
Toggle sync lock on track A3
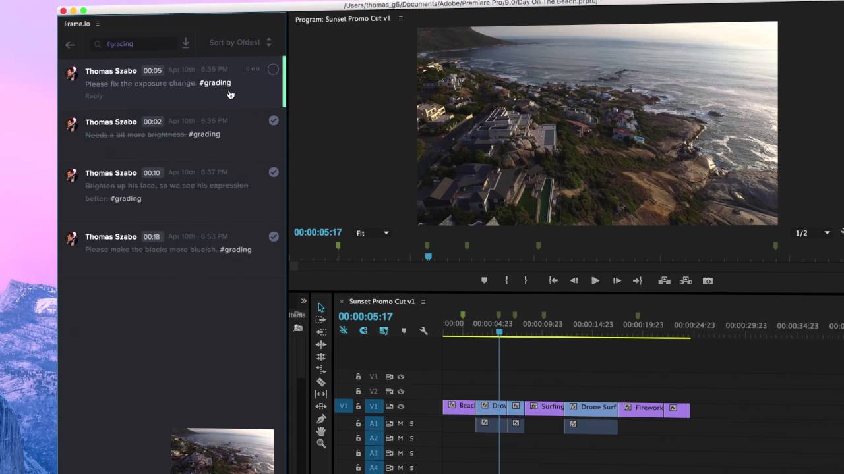[389, 453]
